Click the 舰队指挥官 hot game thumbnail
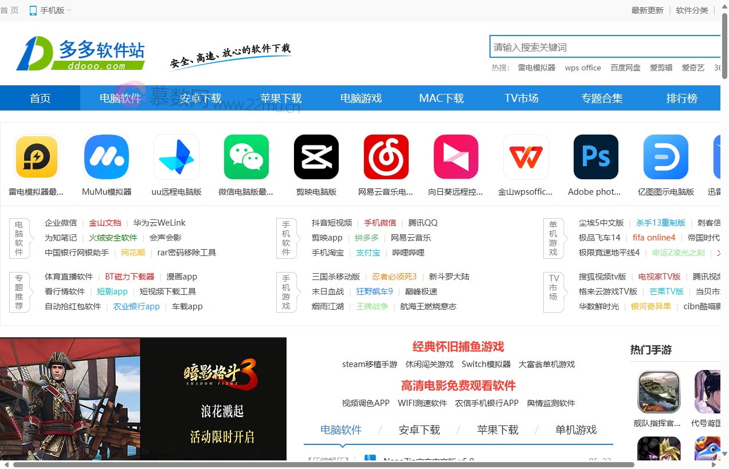The image size is (729, 469). pyautogui.click(x=659, y=392)
